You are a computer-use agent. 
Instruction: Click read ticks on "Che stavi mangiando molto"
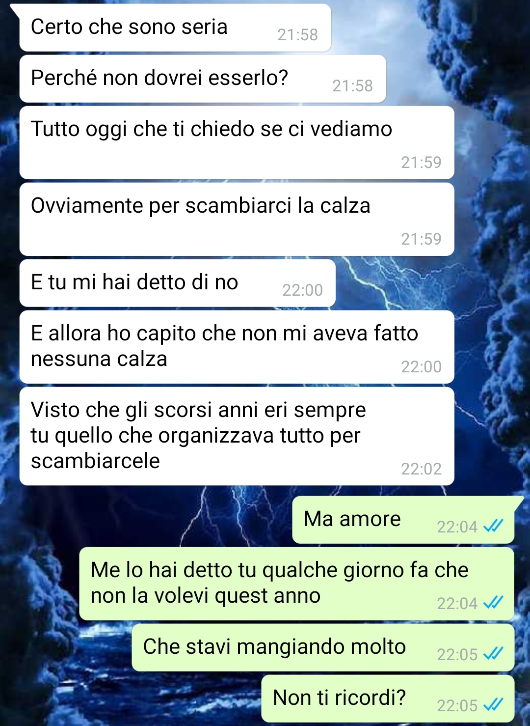[493, 654]
